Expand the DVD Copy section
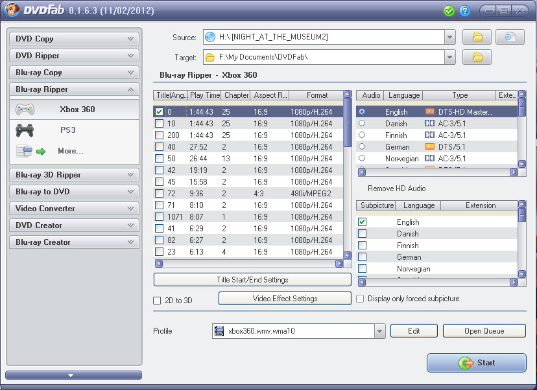 tap(74, 39)
